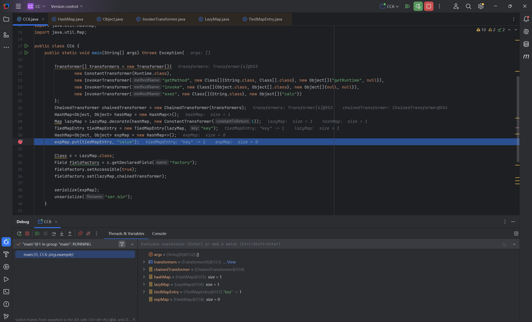Open the Services tool window

click(x=6, y=267)
